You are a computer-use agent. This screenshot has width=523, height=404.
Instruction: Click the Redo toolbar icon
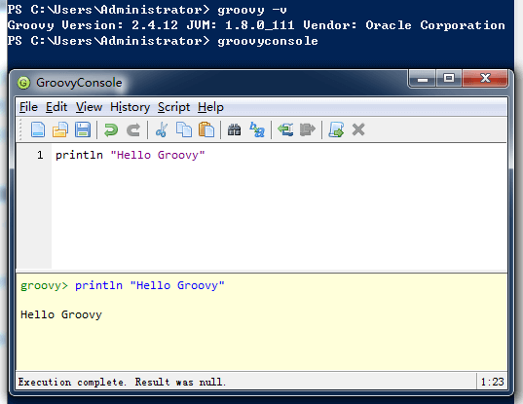click(133, 129)
